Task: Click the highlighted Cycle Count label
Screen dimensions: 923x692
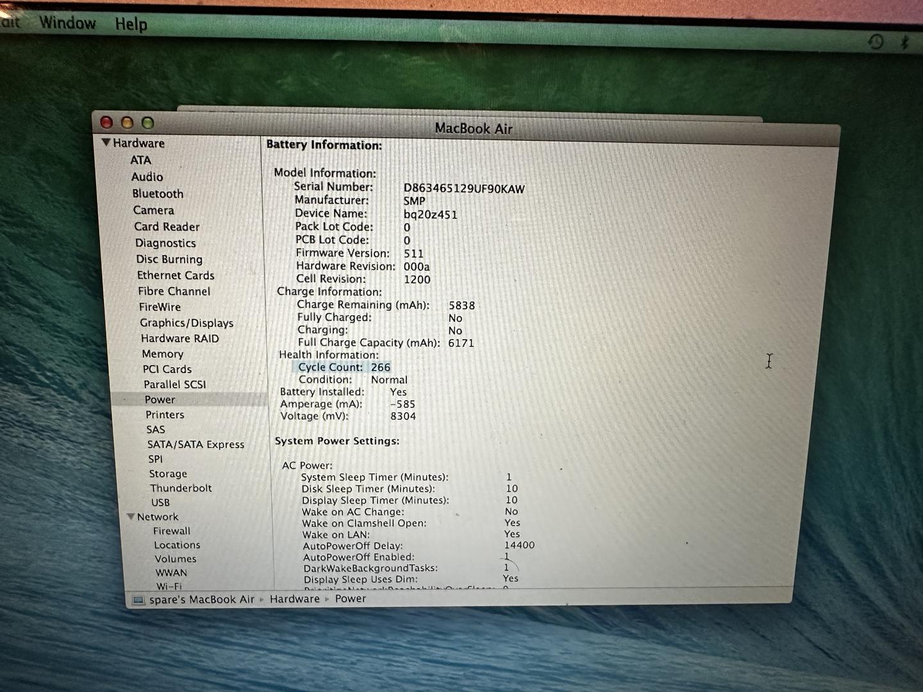Action: coord(330,367)
